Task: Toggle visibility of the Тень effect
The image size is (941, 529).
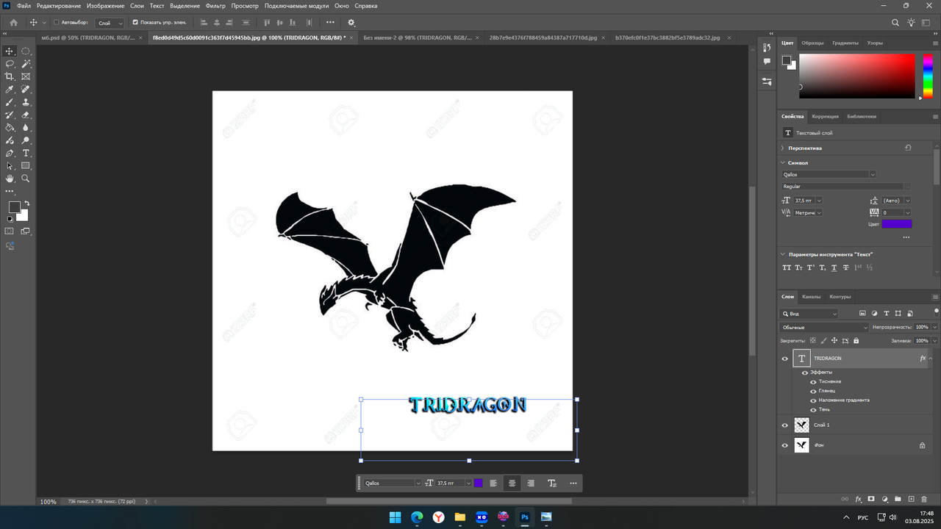Action: (x=813, y=409)
